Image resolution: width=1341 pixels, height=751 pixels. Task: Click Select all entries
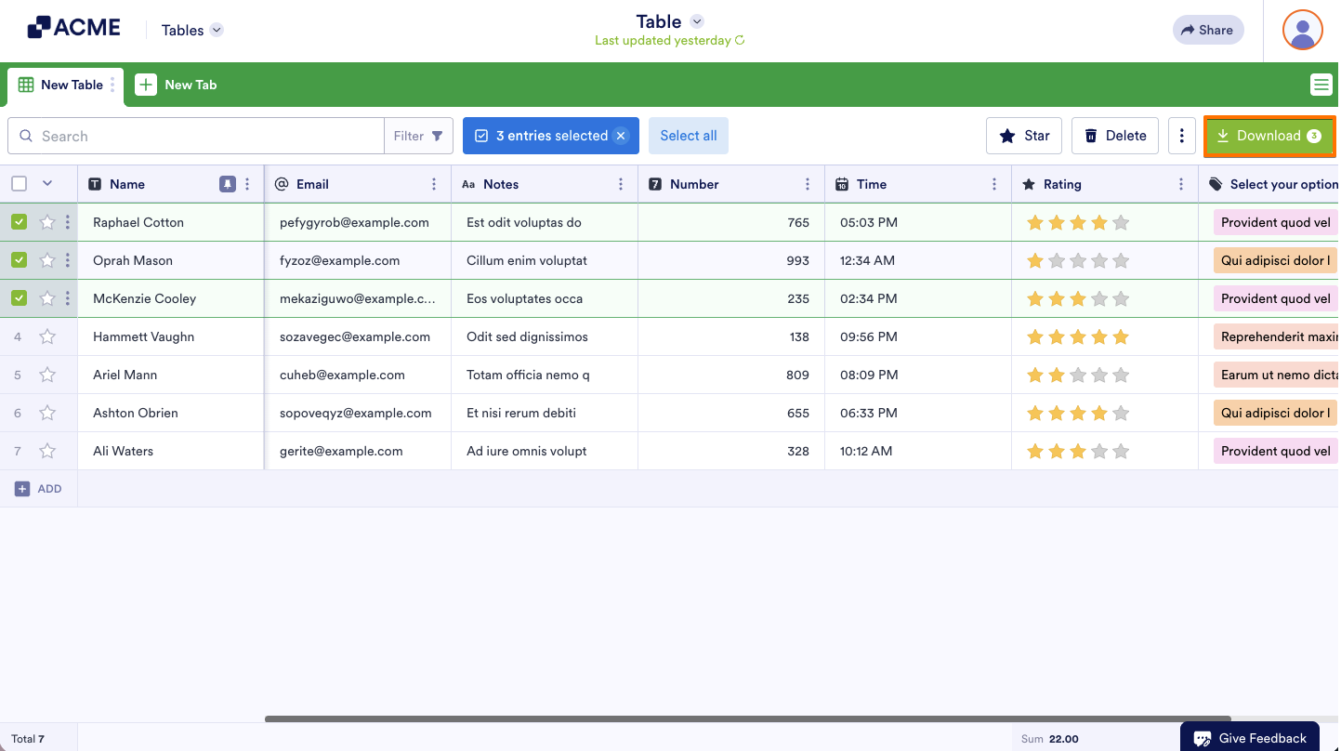689,136
